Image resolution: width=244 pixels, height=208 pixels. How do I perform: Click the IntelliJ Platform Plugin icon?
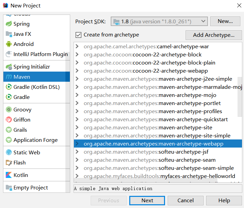point(9,54)
